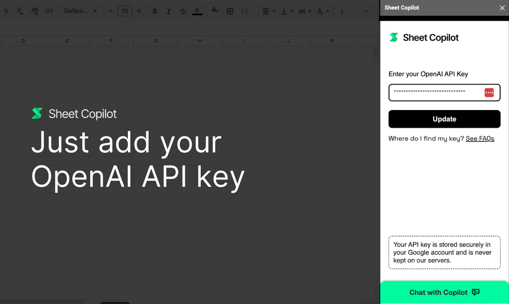Decrease decimal places
The width and height of the screenshot is (509, 304).
[20, 11]
